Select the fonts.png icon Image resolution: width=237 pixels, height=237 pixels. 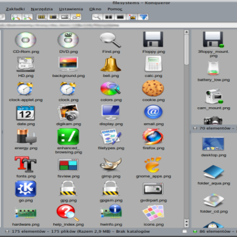[25, 164]
